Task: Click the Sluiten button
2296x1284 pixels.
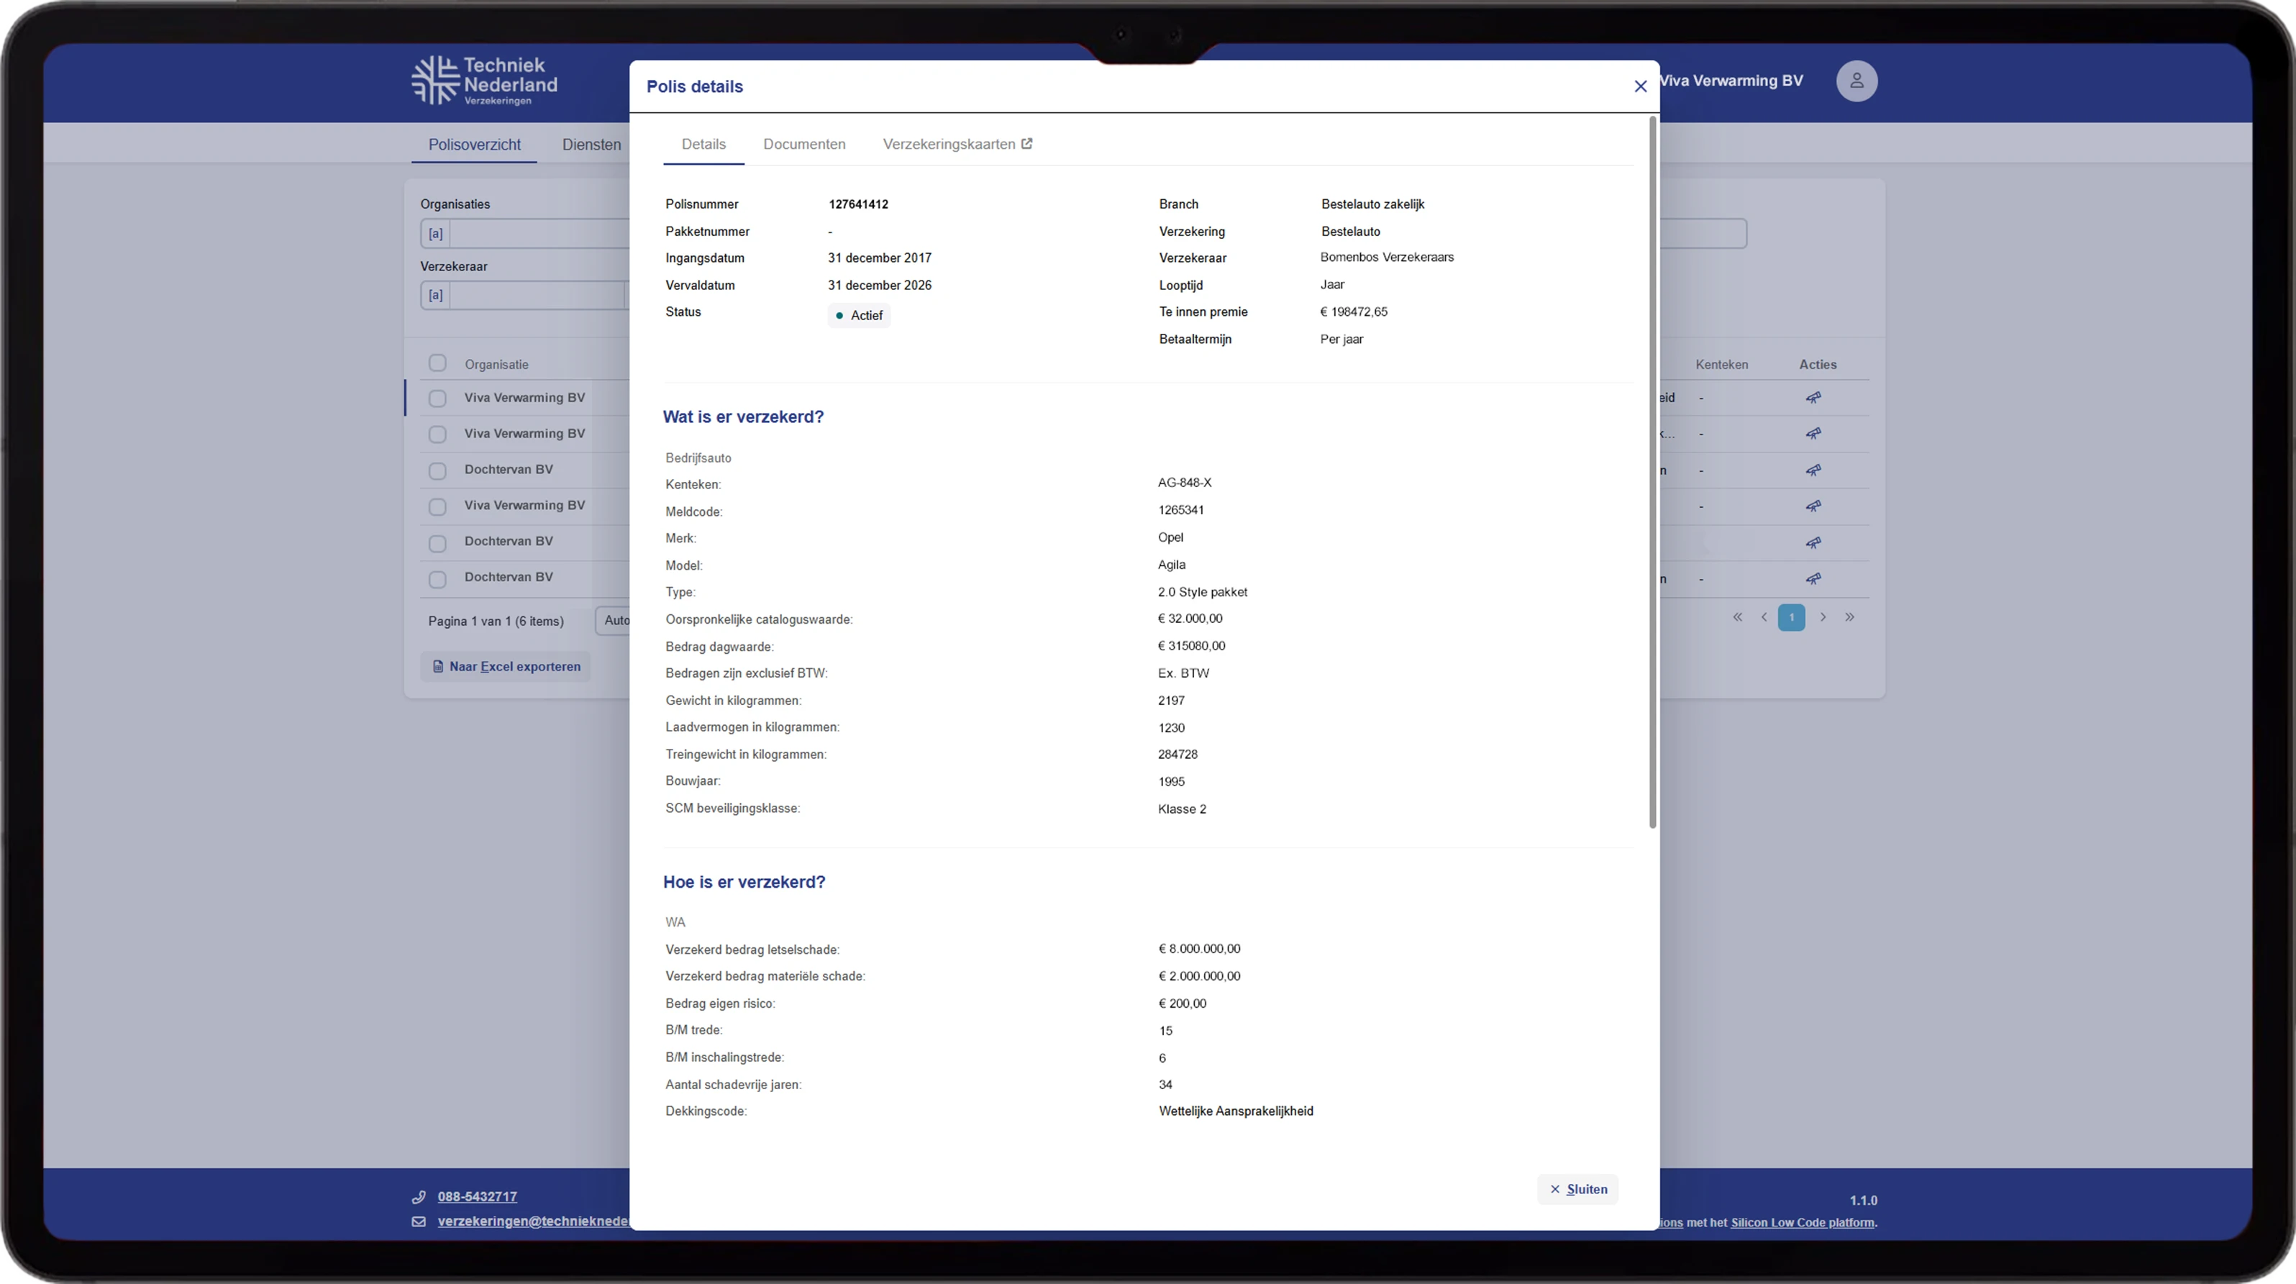Action: coord(1577,1190)
